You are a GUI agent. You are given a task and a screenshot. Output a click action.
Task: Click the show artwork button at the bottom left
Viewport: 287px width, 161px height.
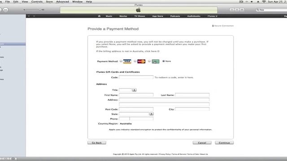coord(13,159)
